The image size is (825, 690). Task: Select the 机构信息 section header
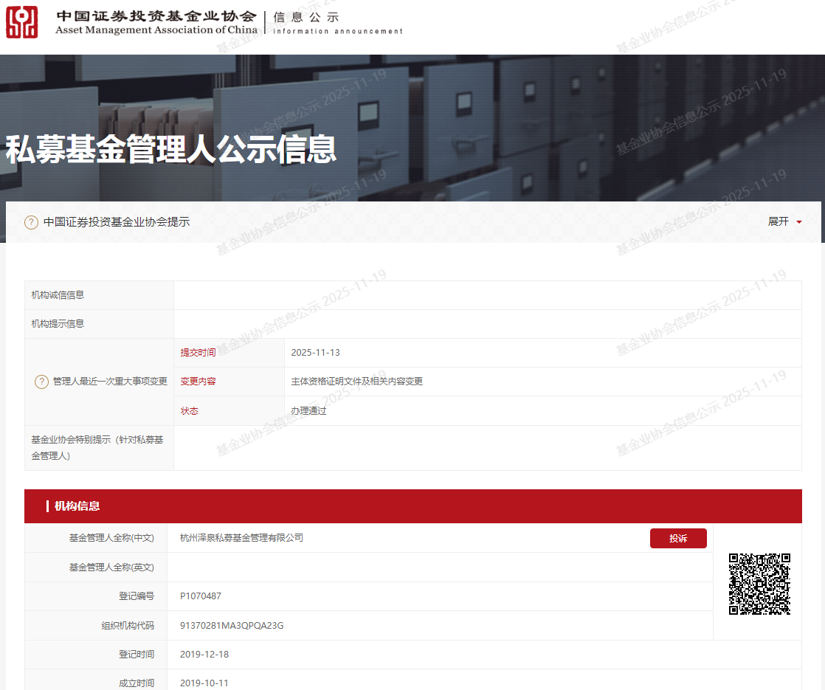tap(77, 506)
